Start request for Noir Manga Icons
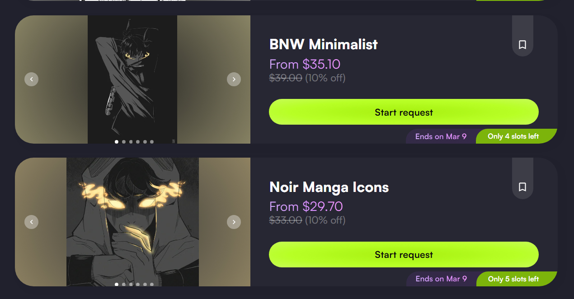The image size is (574, 299). (404, 255)
